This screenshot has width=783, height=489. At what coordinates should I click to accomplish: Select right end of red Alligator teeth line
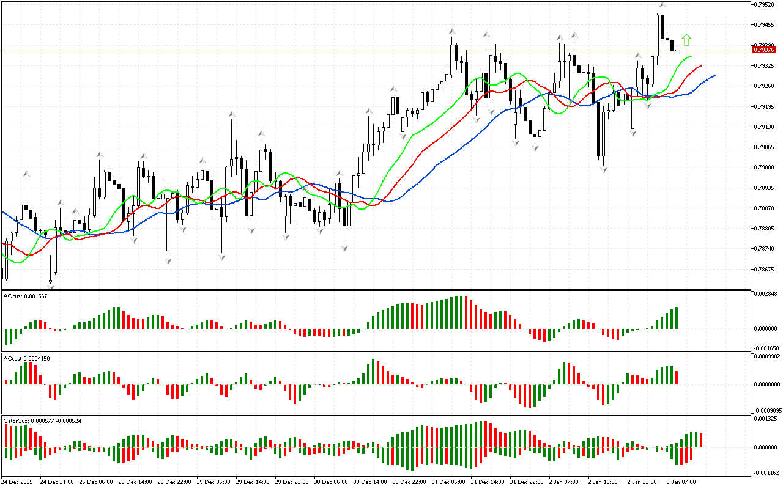[700, 66]
